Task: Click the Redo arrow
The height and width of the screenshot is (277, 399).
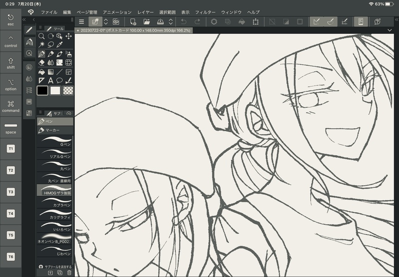Action: point(197,22)
